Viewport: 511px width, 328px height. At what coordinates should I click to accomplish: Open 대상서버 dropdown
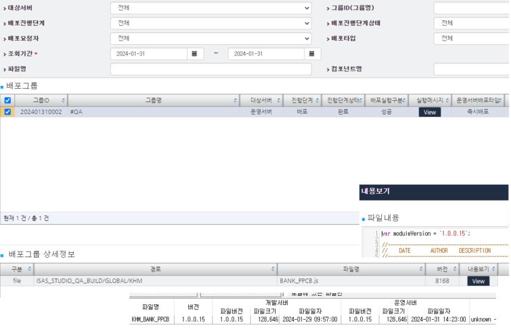[x=211, y=8]
